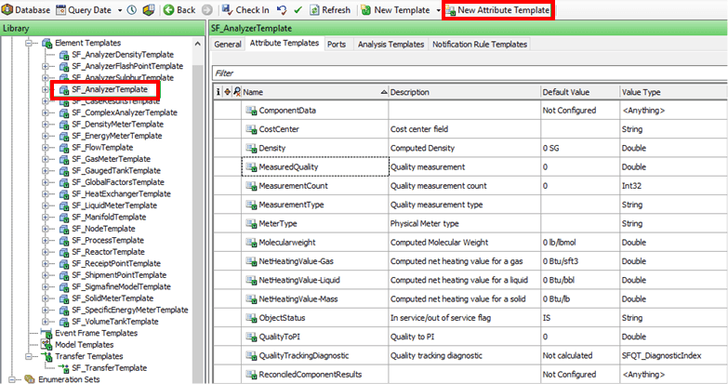
Task: Click the Event Frame Templates icon
Action: pos(46,333)
